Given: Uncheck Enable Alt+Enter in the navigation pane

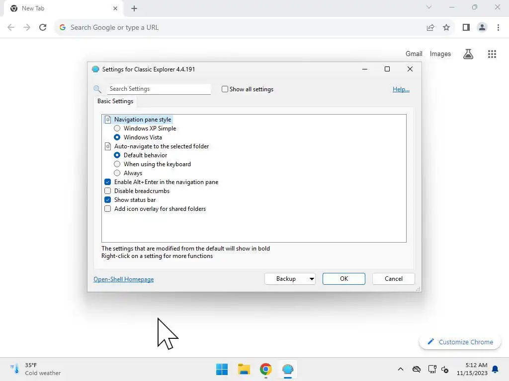Looking at the screenshot, I should click(108, 182).
